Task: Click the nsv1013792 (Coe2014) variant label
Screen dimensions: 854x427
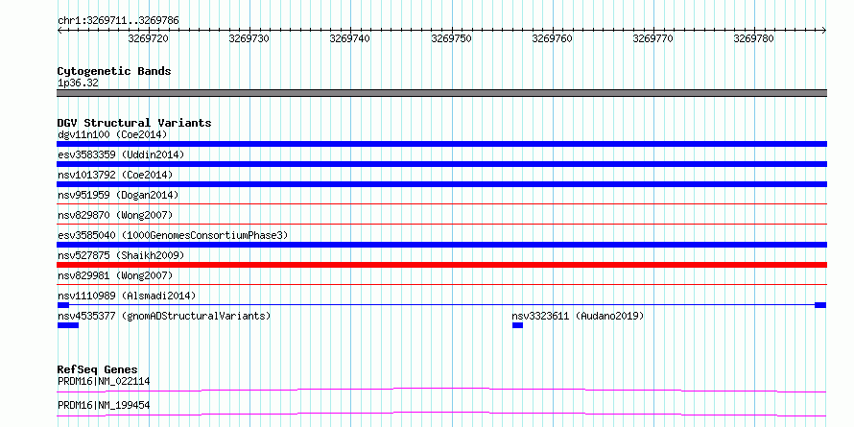Action: point(115,175)
